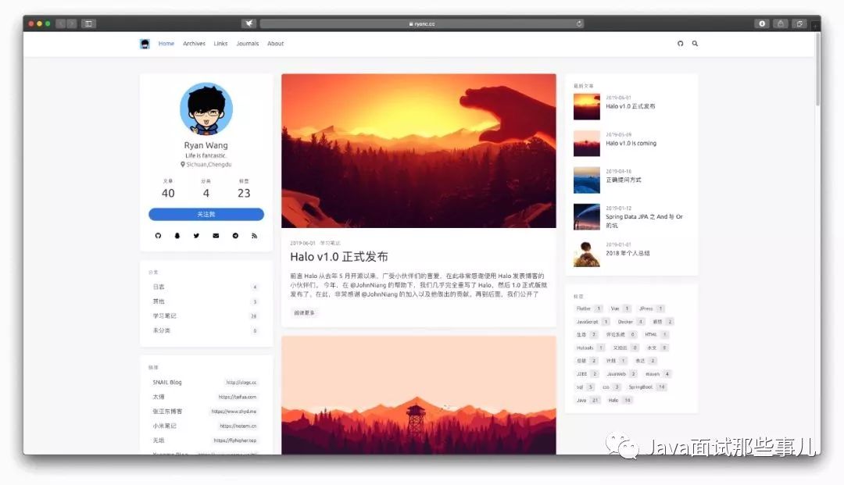Click the 学习笔记 category label under first post date
The image size is (844, 485).
tap(330, 243)
